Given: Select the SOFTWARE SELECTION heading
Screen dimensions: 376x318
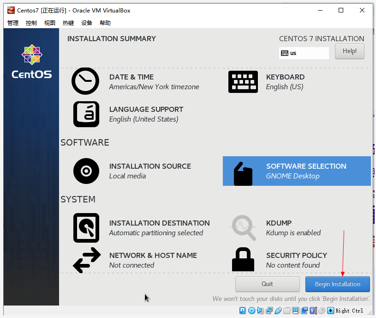Looking at the screenshot, I should click(x=306, y=166).
